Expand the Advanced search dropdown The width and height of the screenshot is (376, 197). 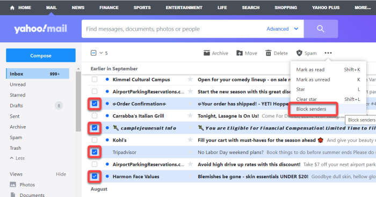[x=282, y=29]
